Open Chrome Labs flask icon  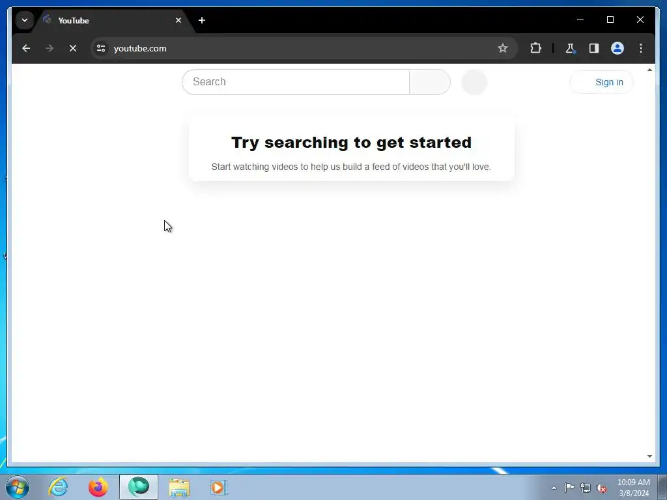coord(571,48)
